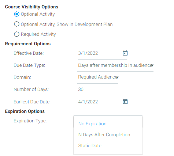Click the Requirement Options heading
This screenshot has width=174, height=156.
pyautogui.click(x=28, y=44)
